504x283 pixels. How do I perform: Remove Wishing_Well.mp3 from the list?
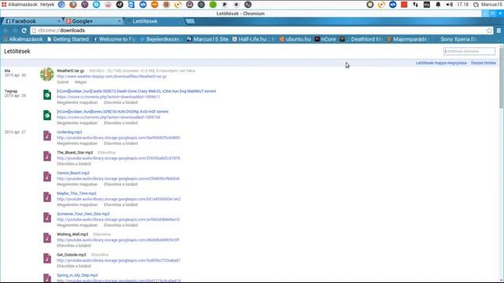pos(73,246)
